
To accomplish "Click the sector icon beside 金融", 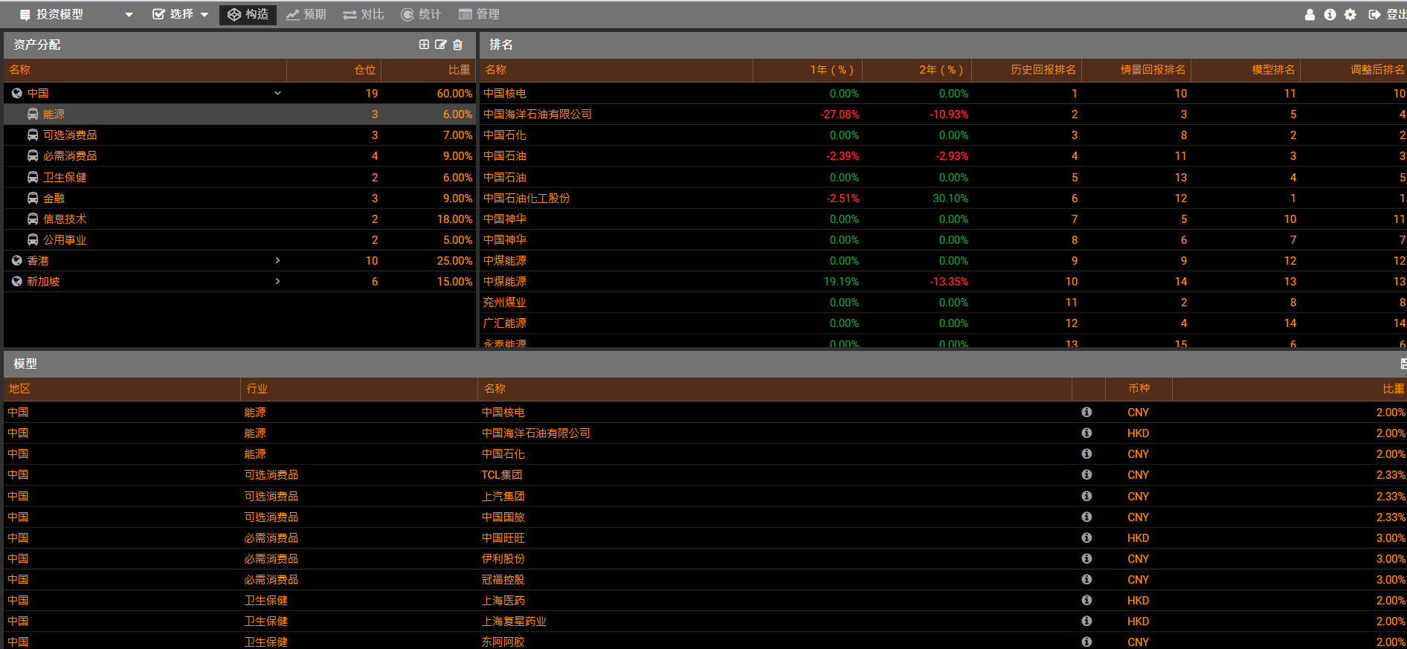I will (33, 198).
